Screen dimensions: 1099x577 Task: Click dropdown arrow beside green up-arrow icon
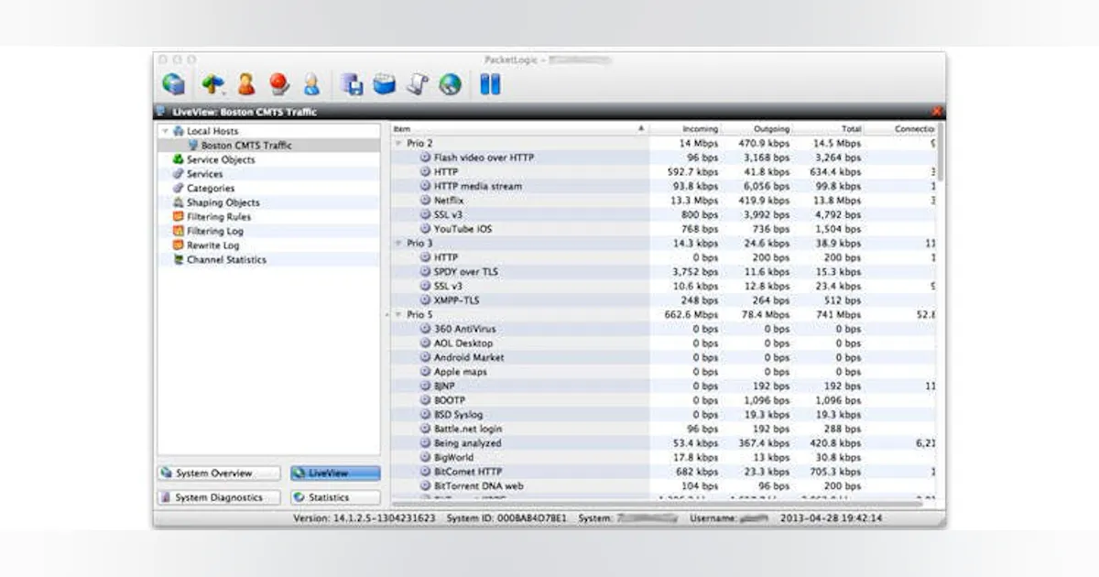(x=223, y=92)
